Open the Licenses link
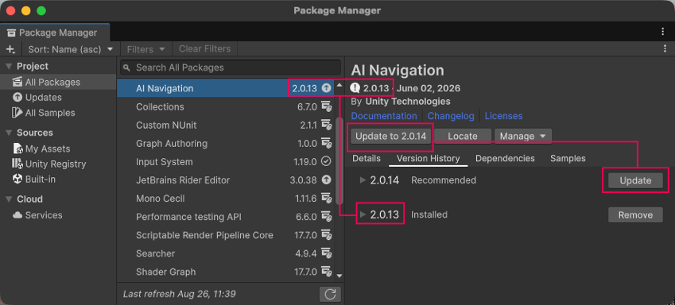This screenshot has width=675, height=305. coord(504,116)
